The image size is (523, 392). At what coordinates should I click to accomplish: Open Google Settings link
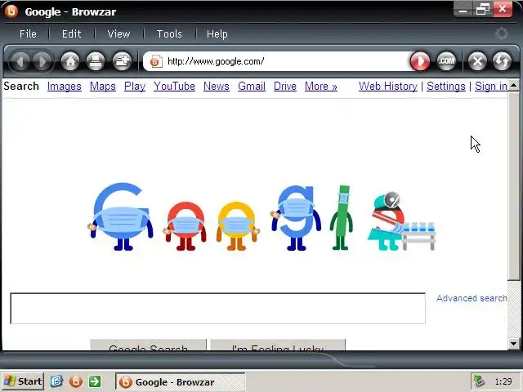[446, 87]
